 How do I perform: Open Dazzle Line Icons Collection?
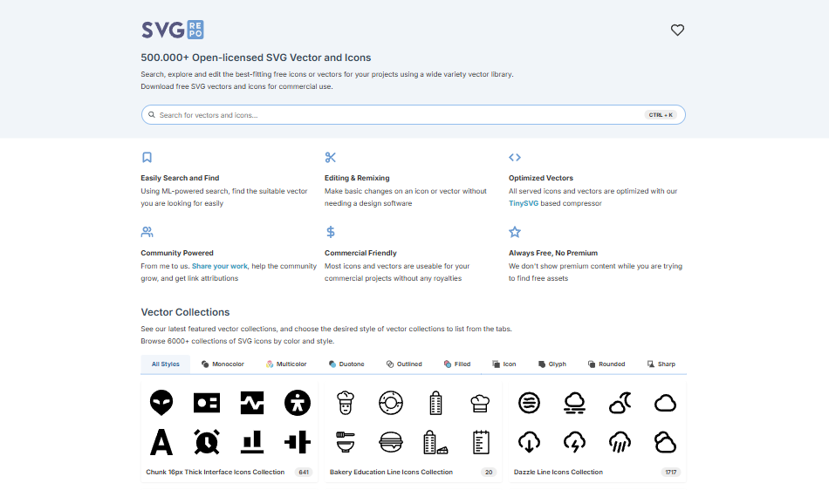[558, 472]
